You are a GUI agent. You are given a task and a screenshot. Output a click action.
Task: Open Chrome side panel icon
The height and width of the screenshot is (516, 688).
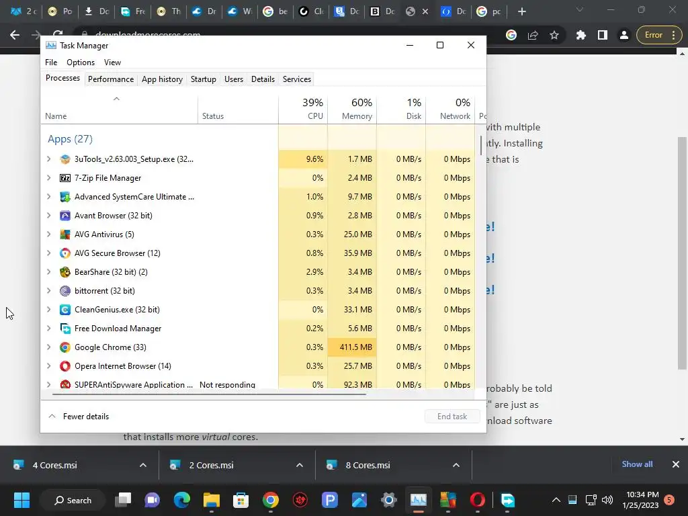coord(603,35)
